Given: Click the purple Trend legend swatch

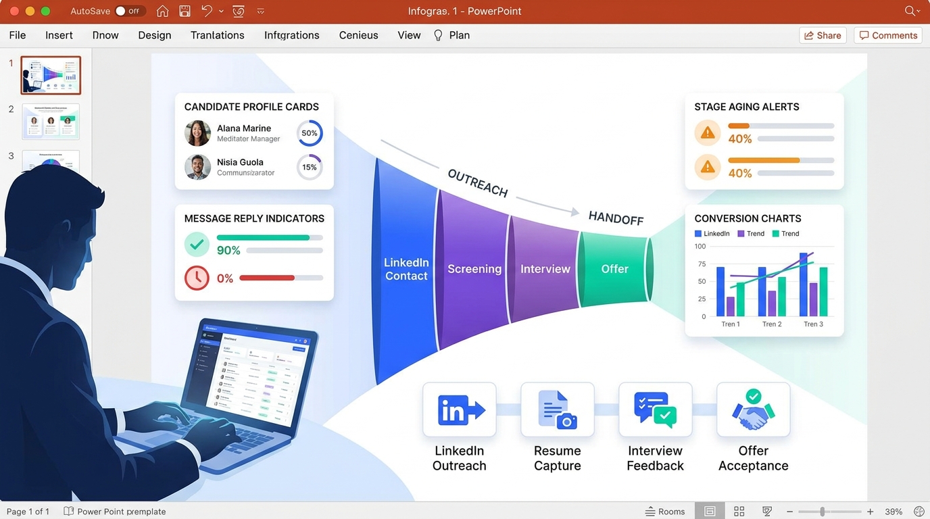Looking at the screenshot, I should pos(741,234).
